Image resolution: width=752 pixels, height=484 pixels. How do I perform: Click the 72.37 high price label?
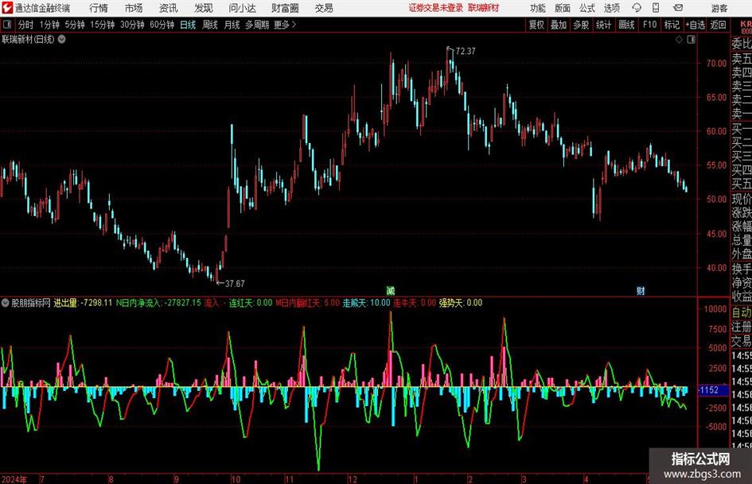(x=466, y=51)
